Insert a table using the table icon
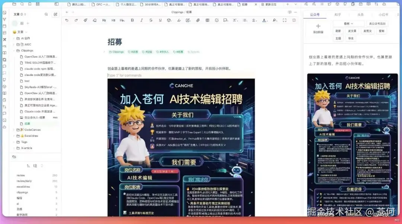 click(x=208, y=21)
